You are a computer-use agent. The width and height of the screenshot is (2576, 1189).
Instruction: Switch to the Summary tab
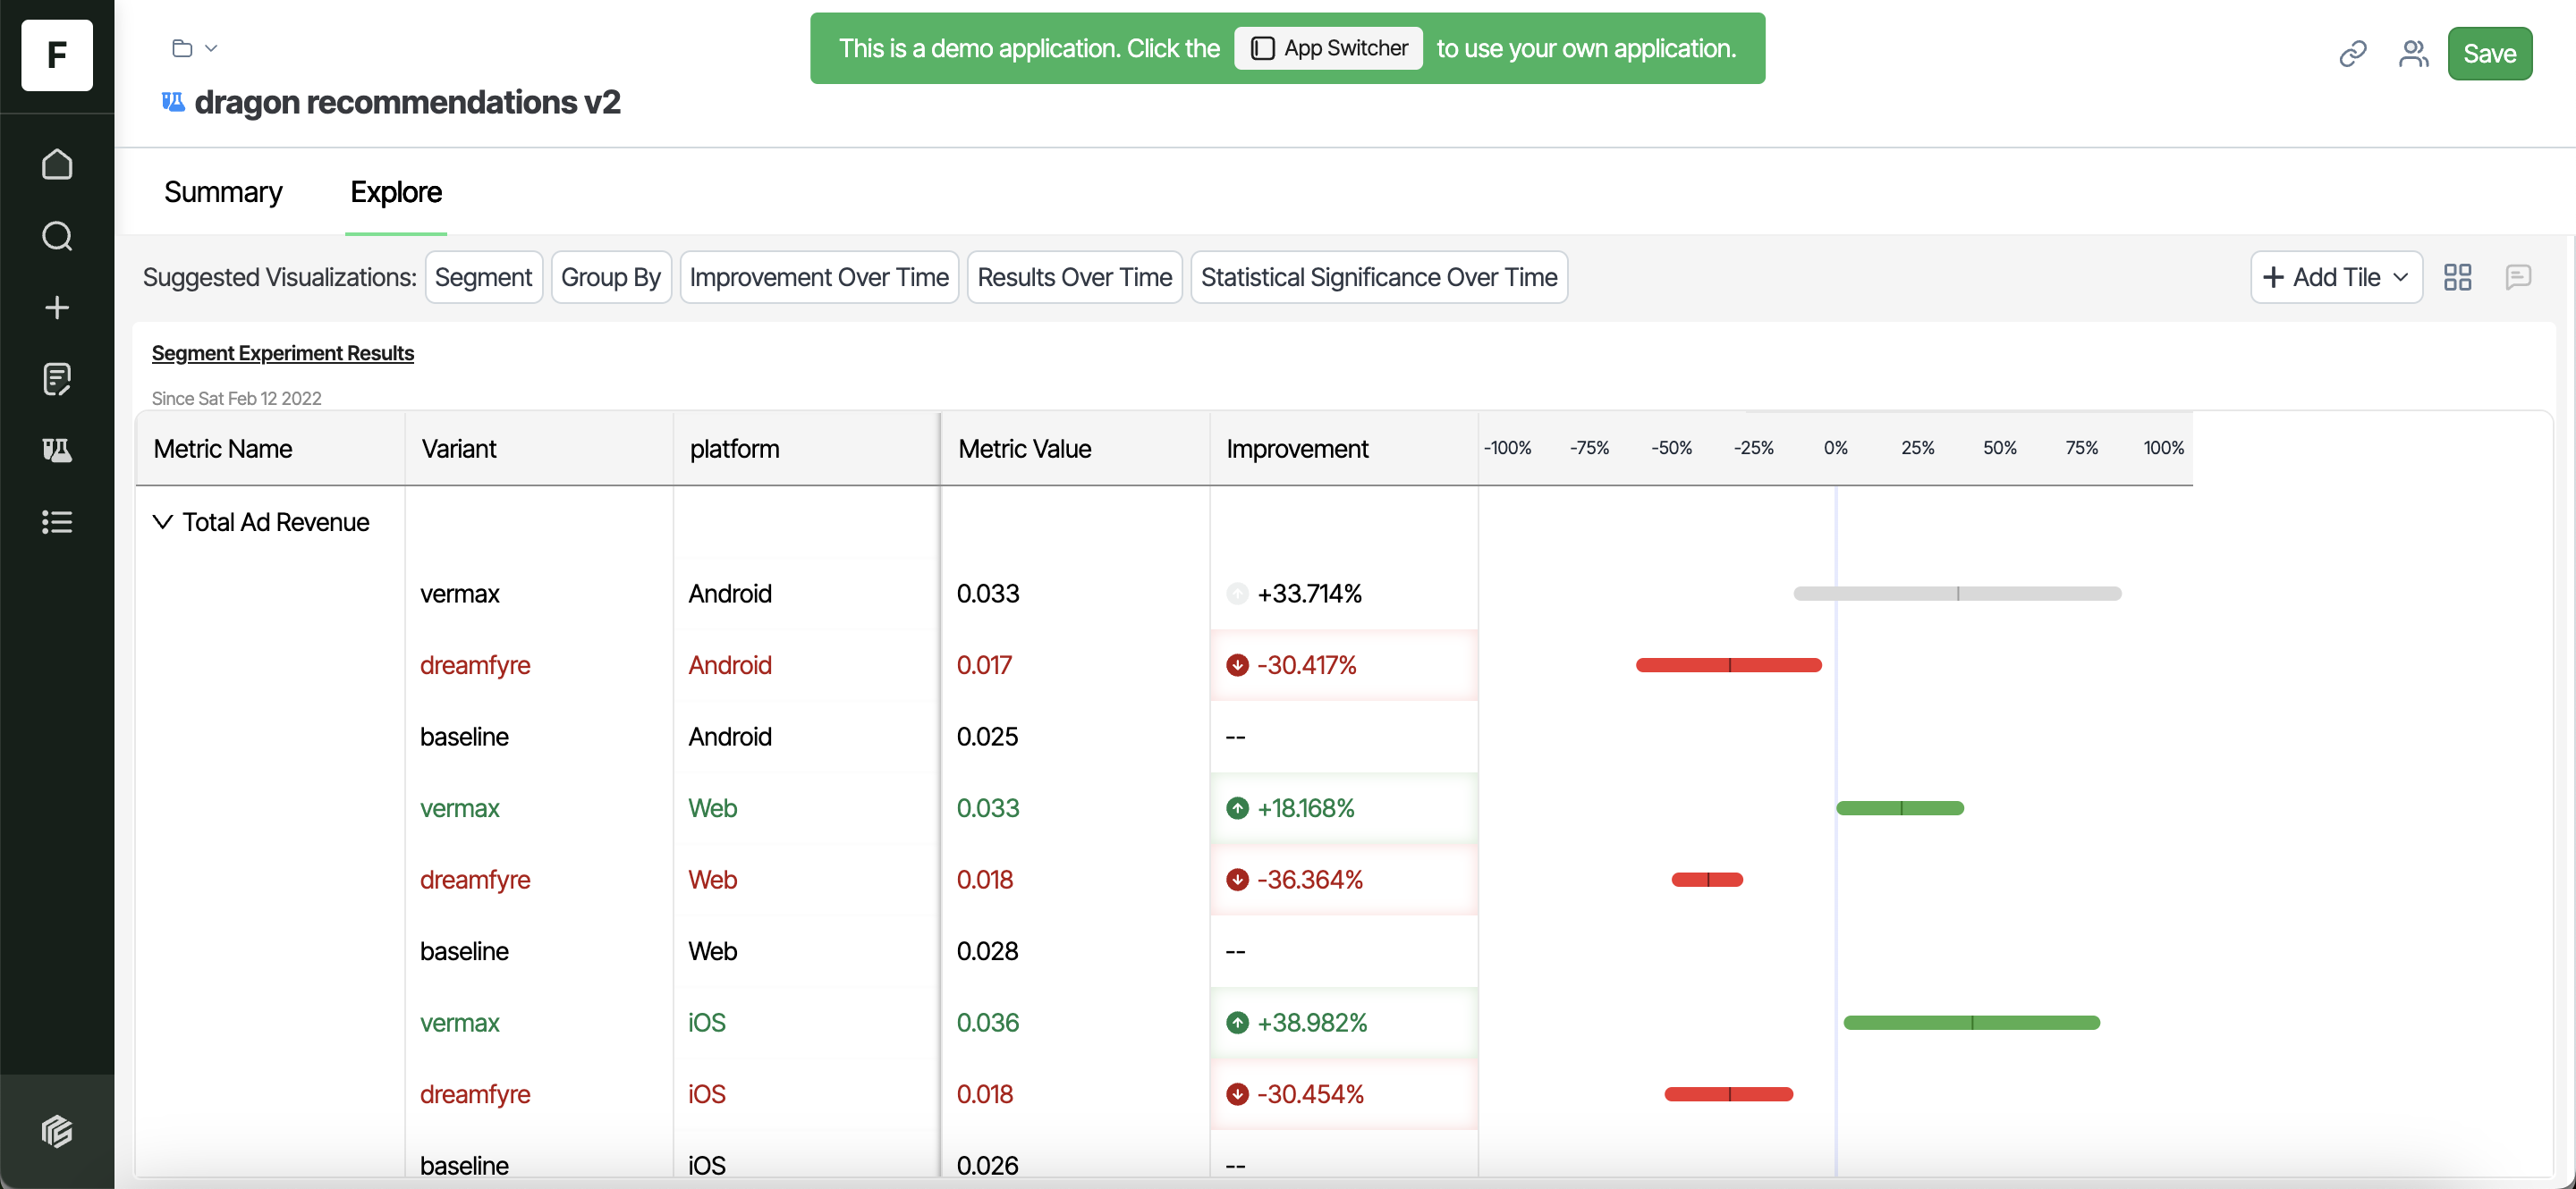click(x=223, y=192)
